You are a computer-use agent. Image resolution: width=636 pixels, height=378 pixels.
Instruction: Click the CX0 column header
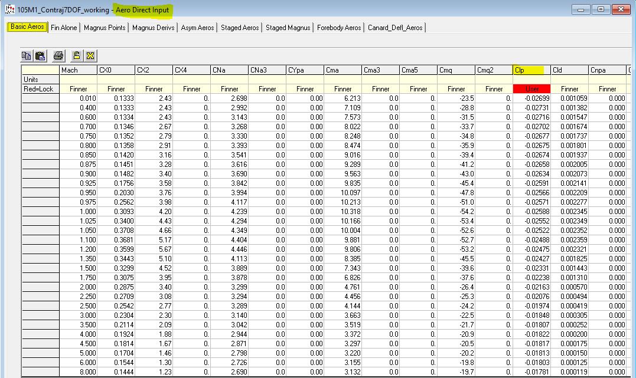tap(116, 70)
